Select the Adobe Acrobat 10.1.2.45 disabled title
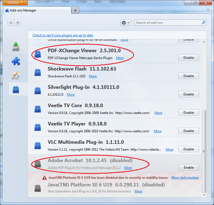The image size is (214, 205). 90,160
